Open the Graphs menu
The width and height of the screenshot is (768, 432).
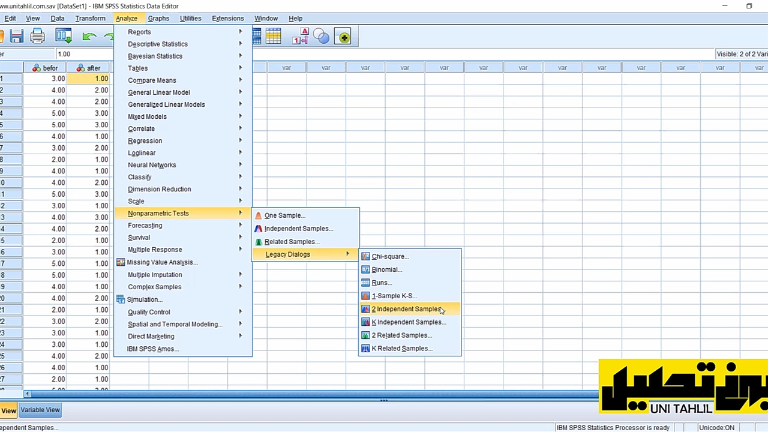[158, 18]
